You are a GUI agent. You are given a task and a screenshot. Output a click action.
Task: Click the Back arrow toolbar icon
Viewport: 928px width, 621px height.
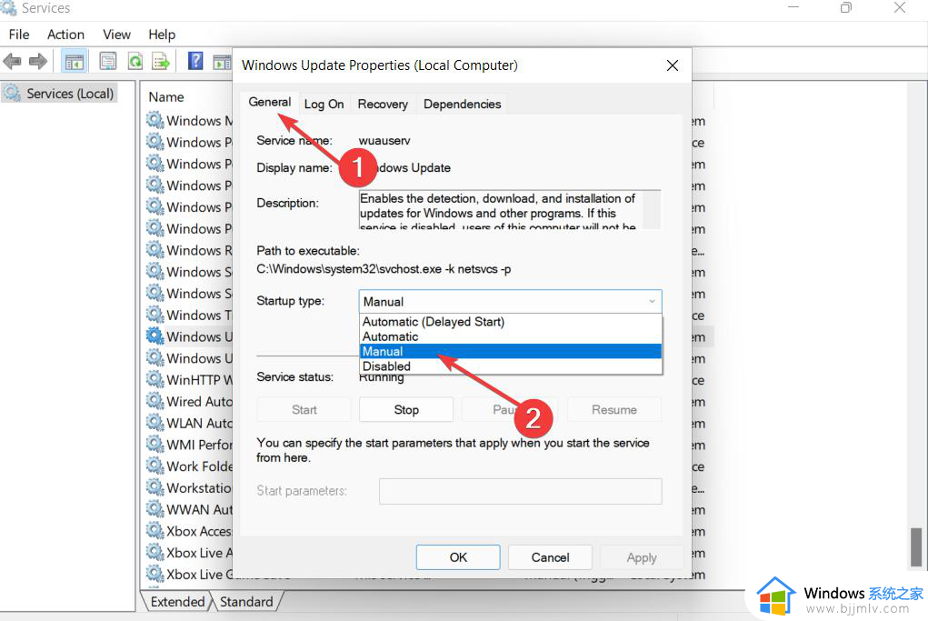click(12, 61)
